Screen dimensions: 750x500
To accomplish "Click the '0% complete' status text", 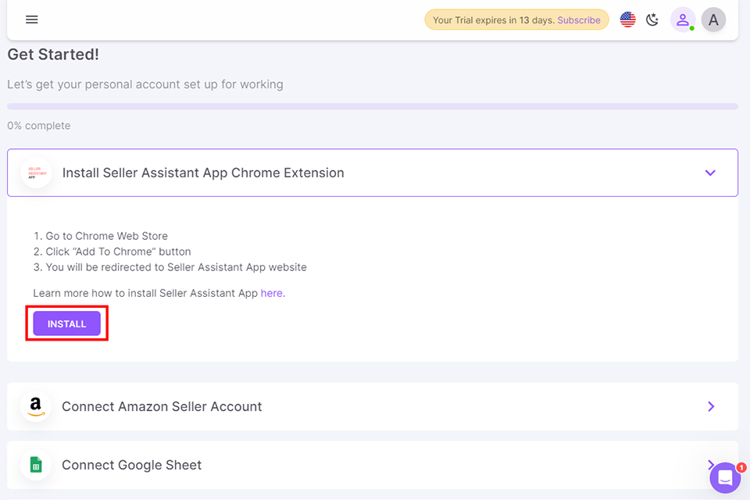I will (x=39, y=126).
